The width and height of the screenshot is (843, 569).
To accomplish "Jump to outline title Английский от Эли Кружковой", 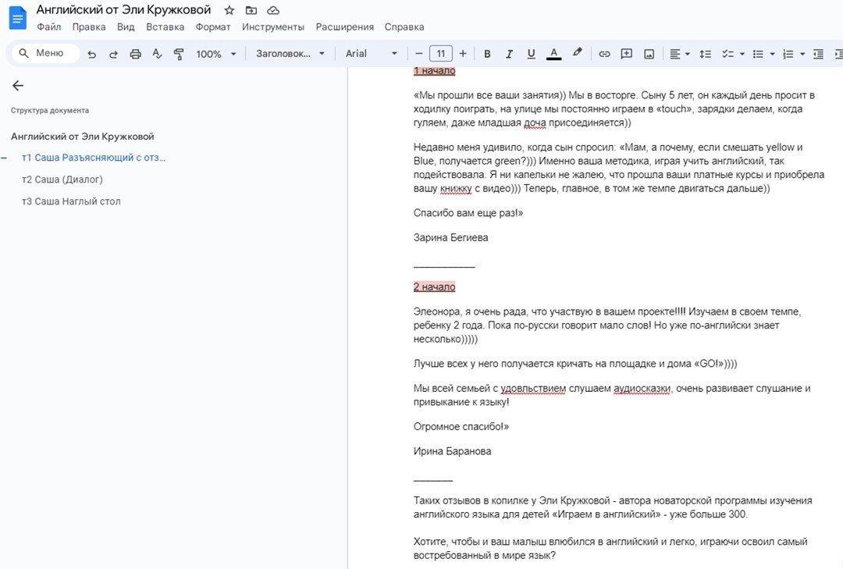I will (x=82, y=137).
